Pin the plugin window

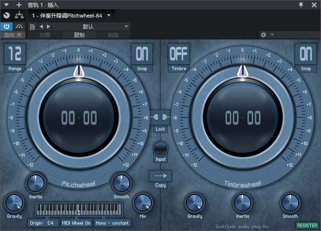tap(301, 5)
